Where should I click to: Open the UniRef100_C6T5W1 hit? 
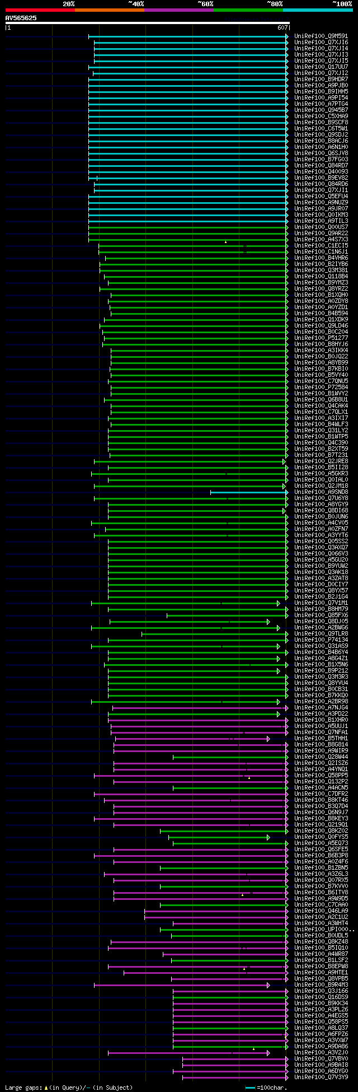321,129
